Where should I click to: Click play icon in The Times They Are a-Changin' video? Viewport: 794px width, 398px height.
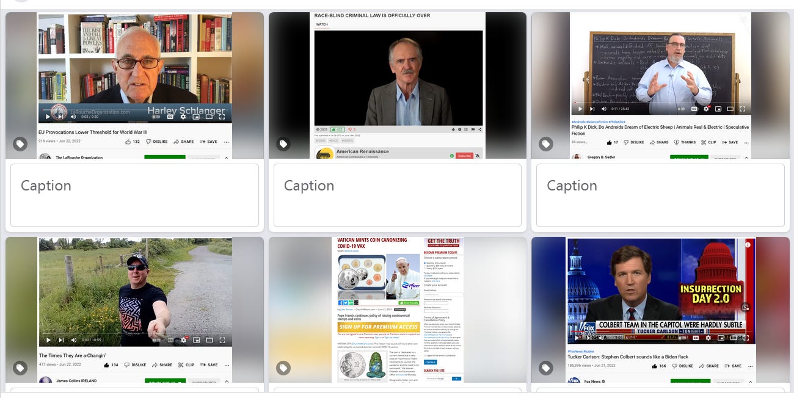(x=48, y=340)
